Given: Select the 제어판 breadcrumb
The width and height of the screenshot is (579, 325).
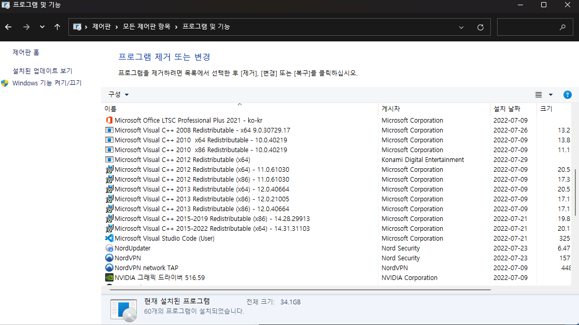Looking at the screenshot, I should click(x=102, y=26).
